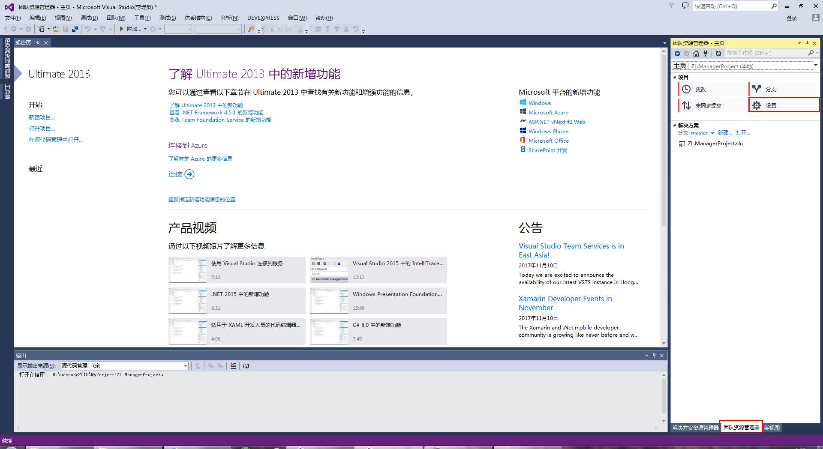Toggle word wrap in Output window

[246, 366]
